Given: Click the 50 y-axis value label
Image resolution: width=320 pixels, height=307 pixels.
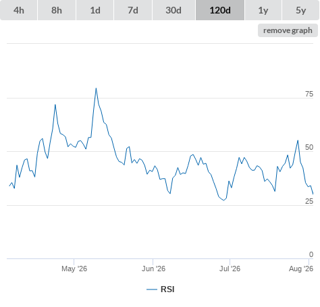Looking at the screenshot, I should click(309, 147).
